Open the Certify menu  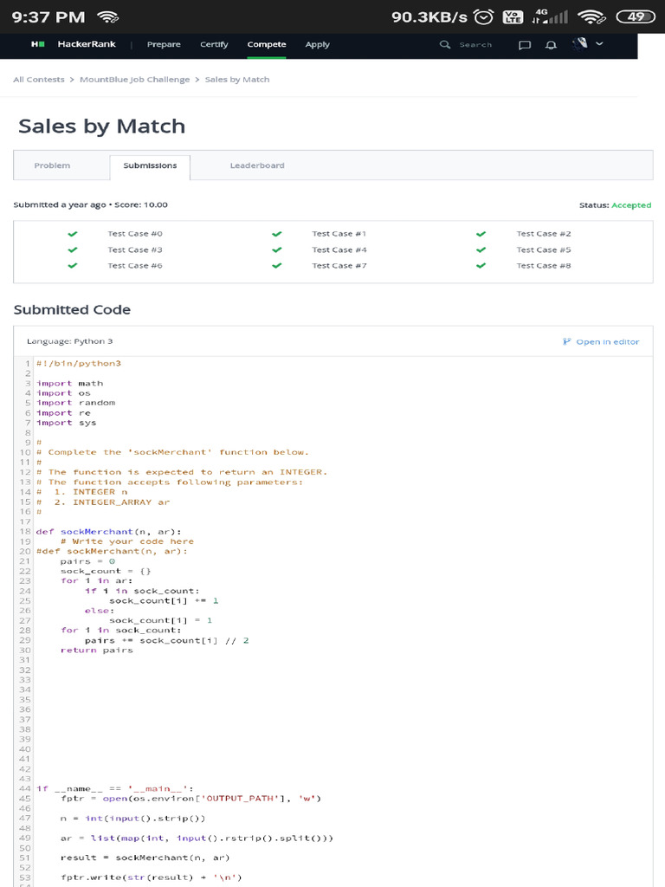pyautogui.click(x=214, y=44)
